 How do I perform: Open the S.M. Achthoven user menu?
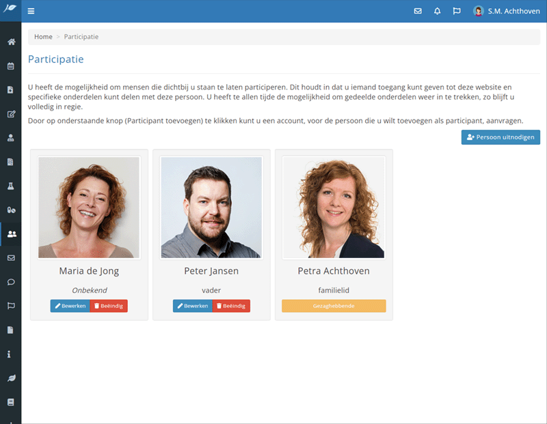pyautogui.click(x=507, y=11)
